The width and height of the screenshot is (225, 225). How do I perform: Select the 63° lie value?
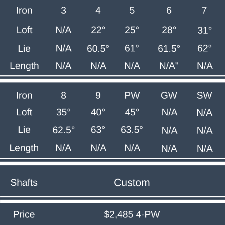[98, 130]
